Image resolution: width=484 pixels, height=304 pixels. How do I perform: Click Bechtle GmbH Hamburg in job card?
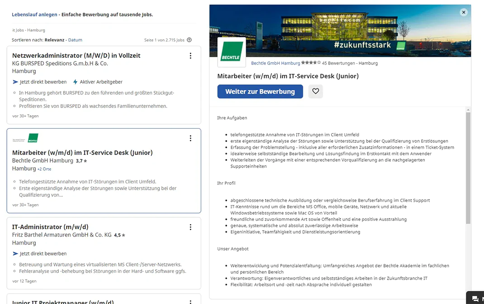pos(43,161)
